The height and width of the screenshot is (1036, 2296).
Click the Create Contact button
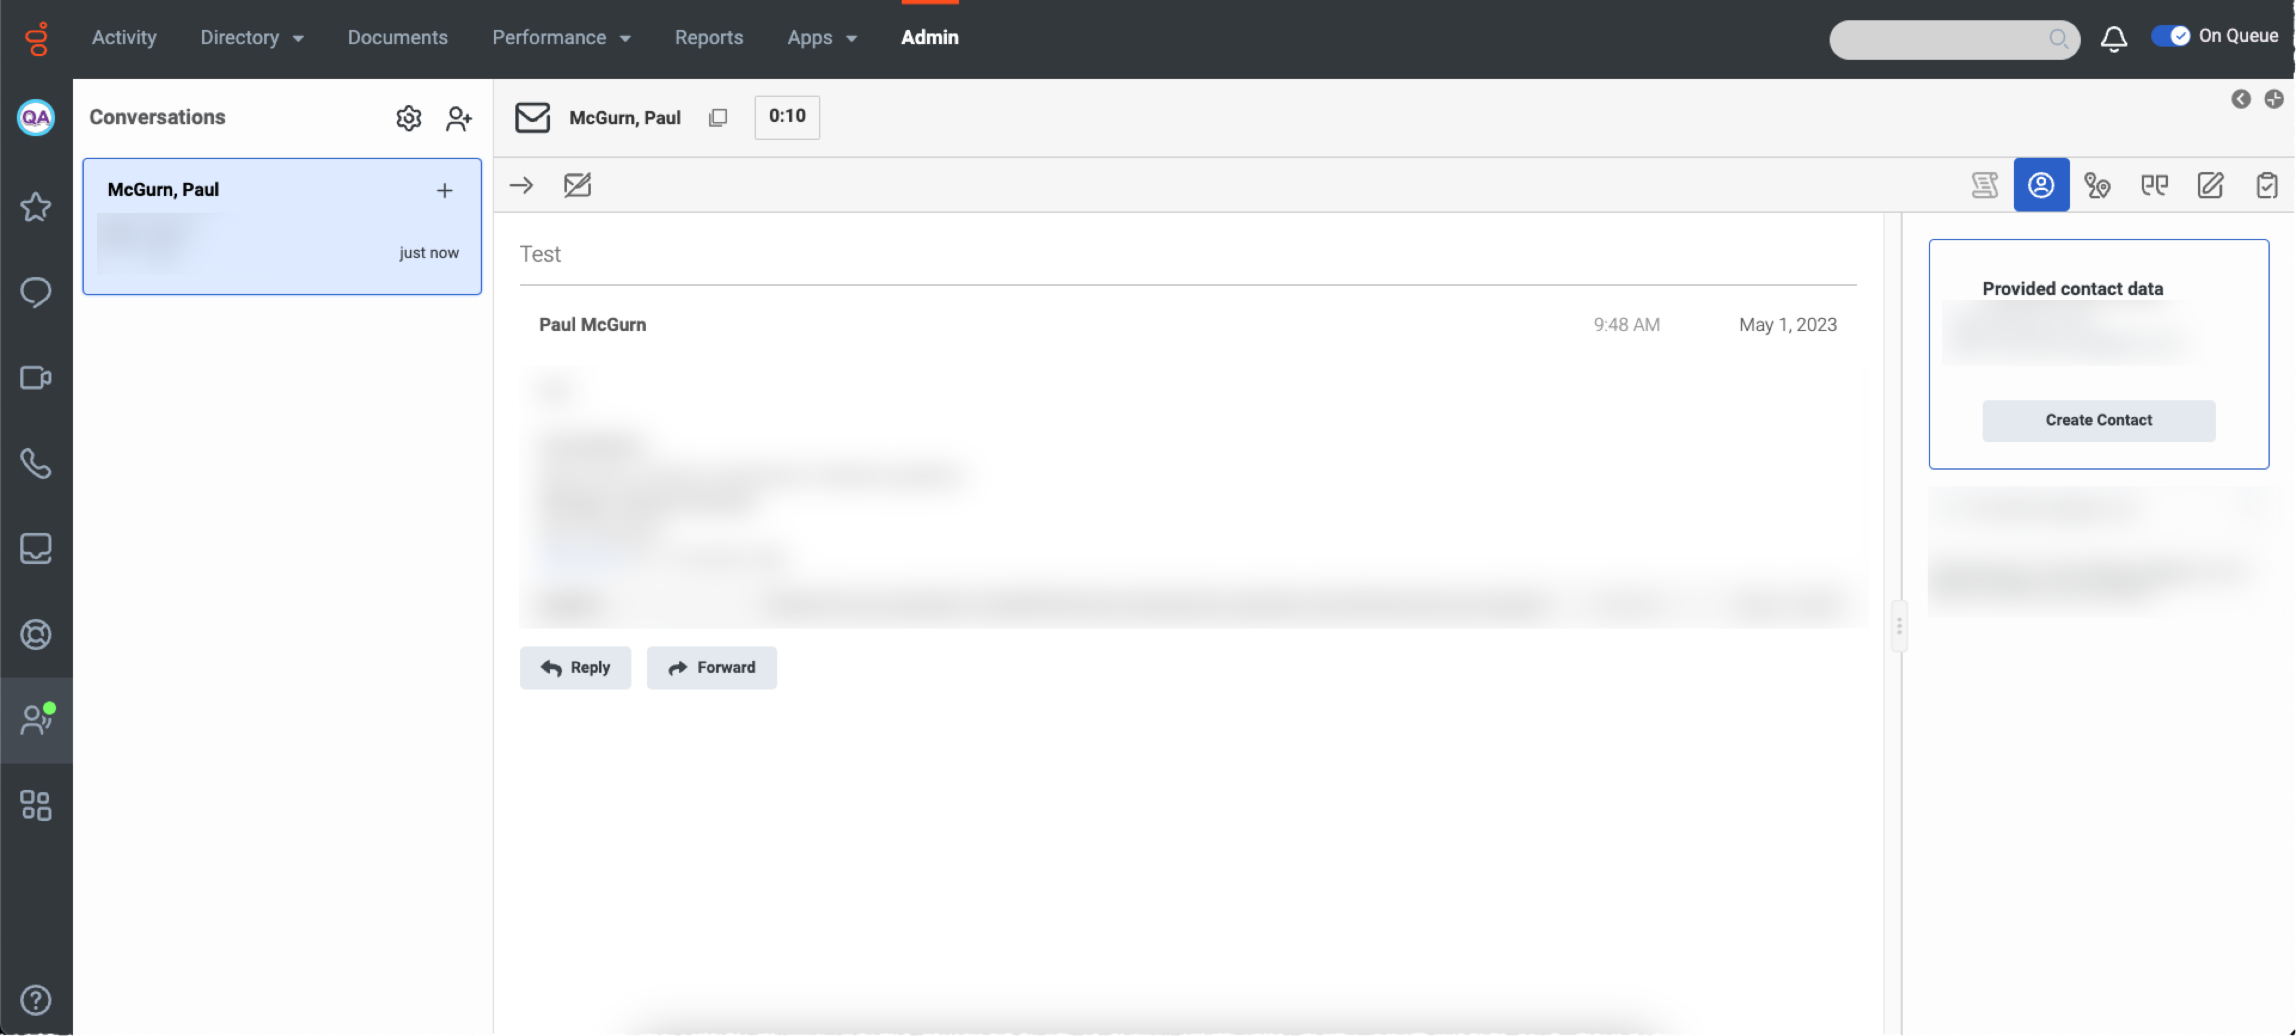(2098, 419)
